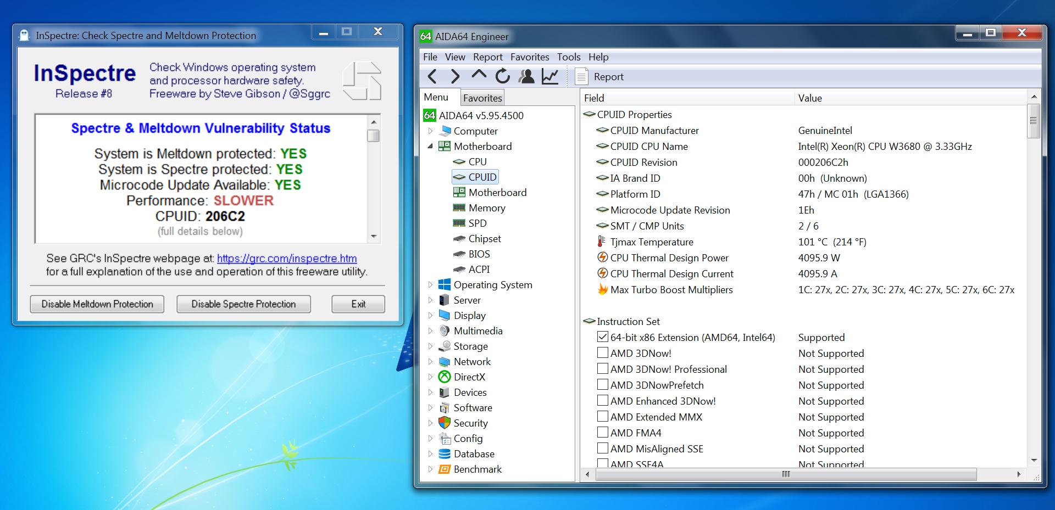The width and height of the screenshot is (1055, 510).
Task: Select the Database category
Action: [466, 453]
